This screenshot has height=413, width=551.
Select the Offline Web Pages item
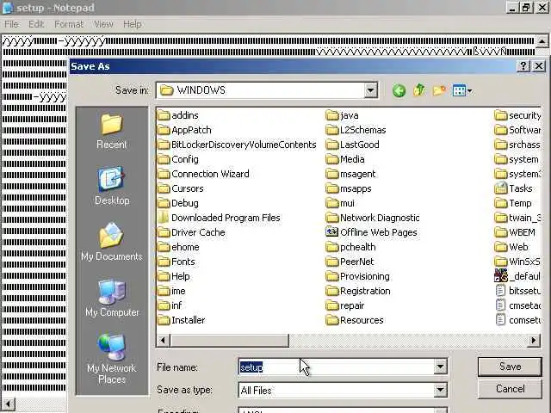[372, 232]
